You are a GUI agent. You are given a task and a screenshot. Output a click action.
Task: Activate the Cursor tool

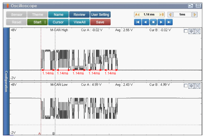pyautogui.click(x=58, y=22)
